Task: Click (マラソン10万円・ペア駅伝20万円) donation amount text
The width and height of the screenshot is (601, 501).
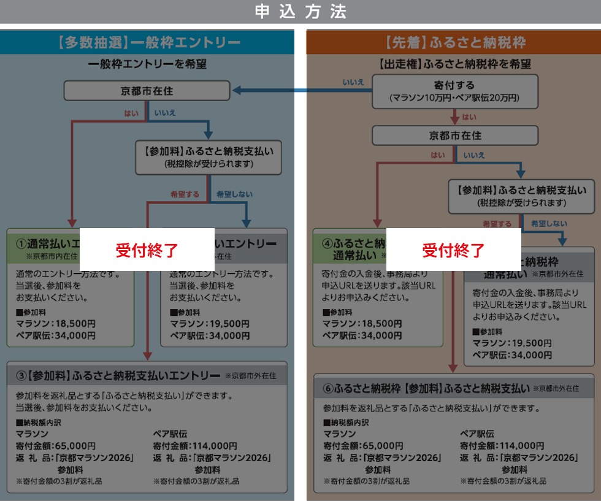Action: coord(454,98)
